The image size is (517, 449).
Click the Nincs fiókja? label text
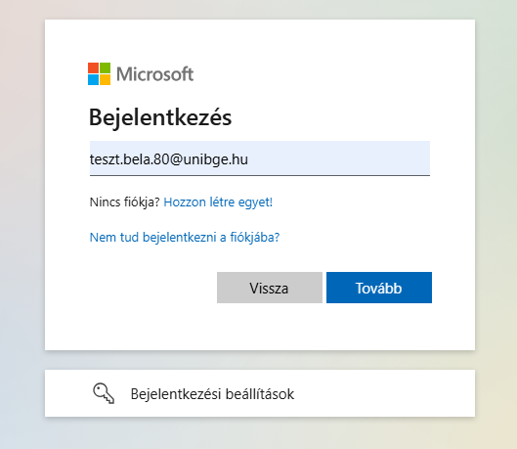(x=125, y=202)
